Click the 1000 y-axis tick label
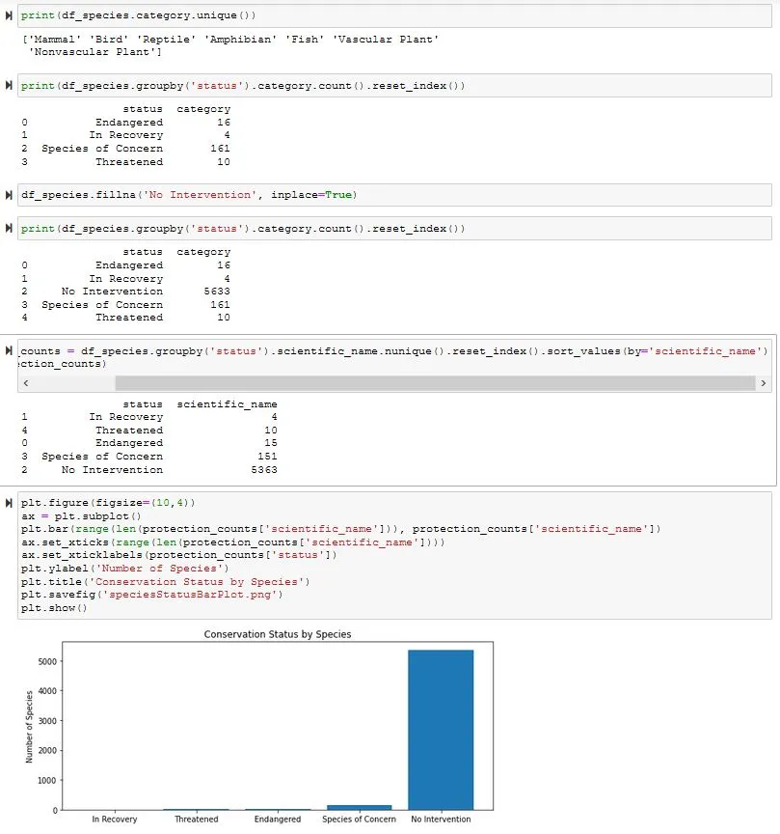 47,780
